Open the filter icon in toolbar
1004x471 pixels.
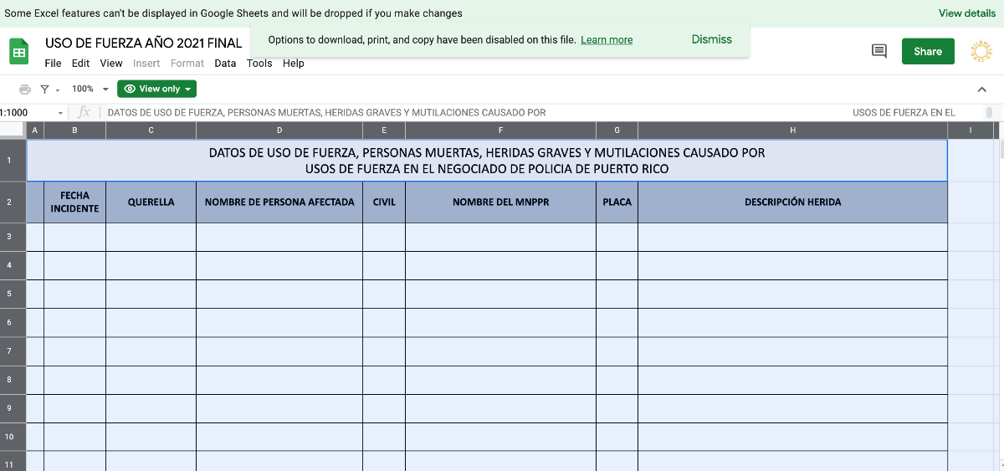click(44, 89)
